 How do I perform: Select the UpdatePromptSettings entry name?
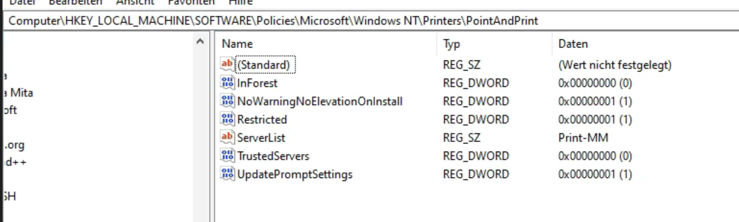pyautogui.click(x=295, y=174)
